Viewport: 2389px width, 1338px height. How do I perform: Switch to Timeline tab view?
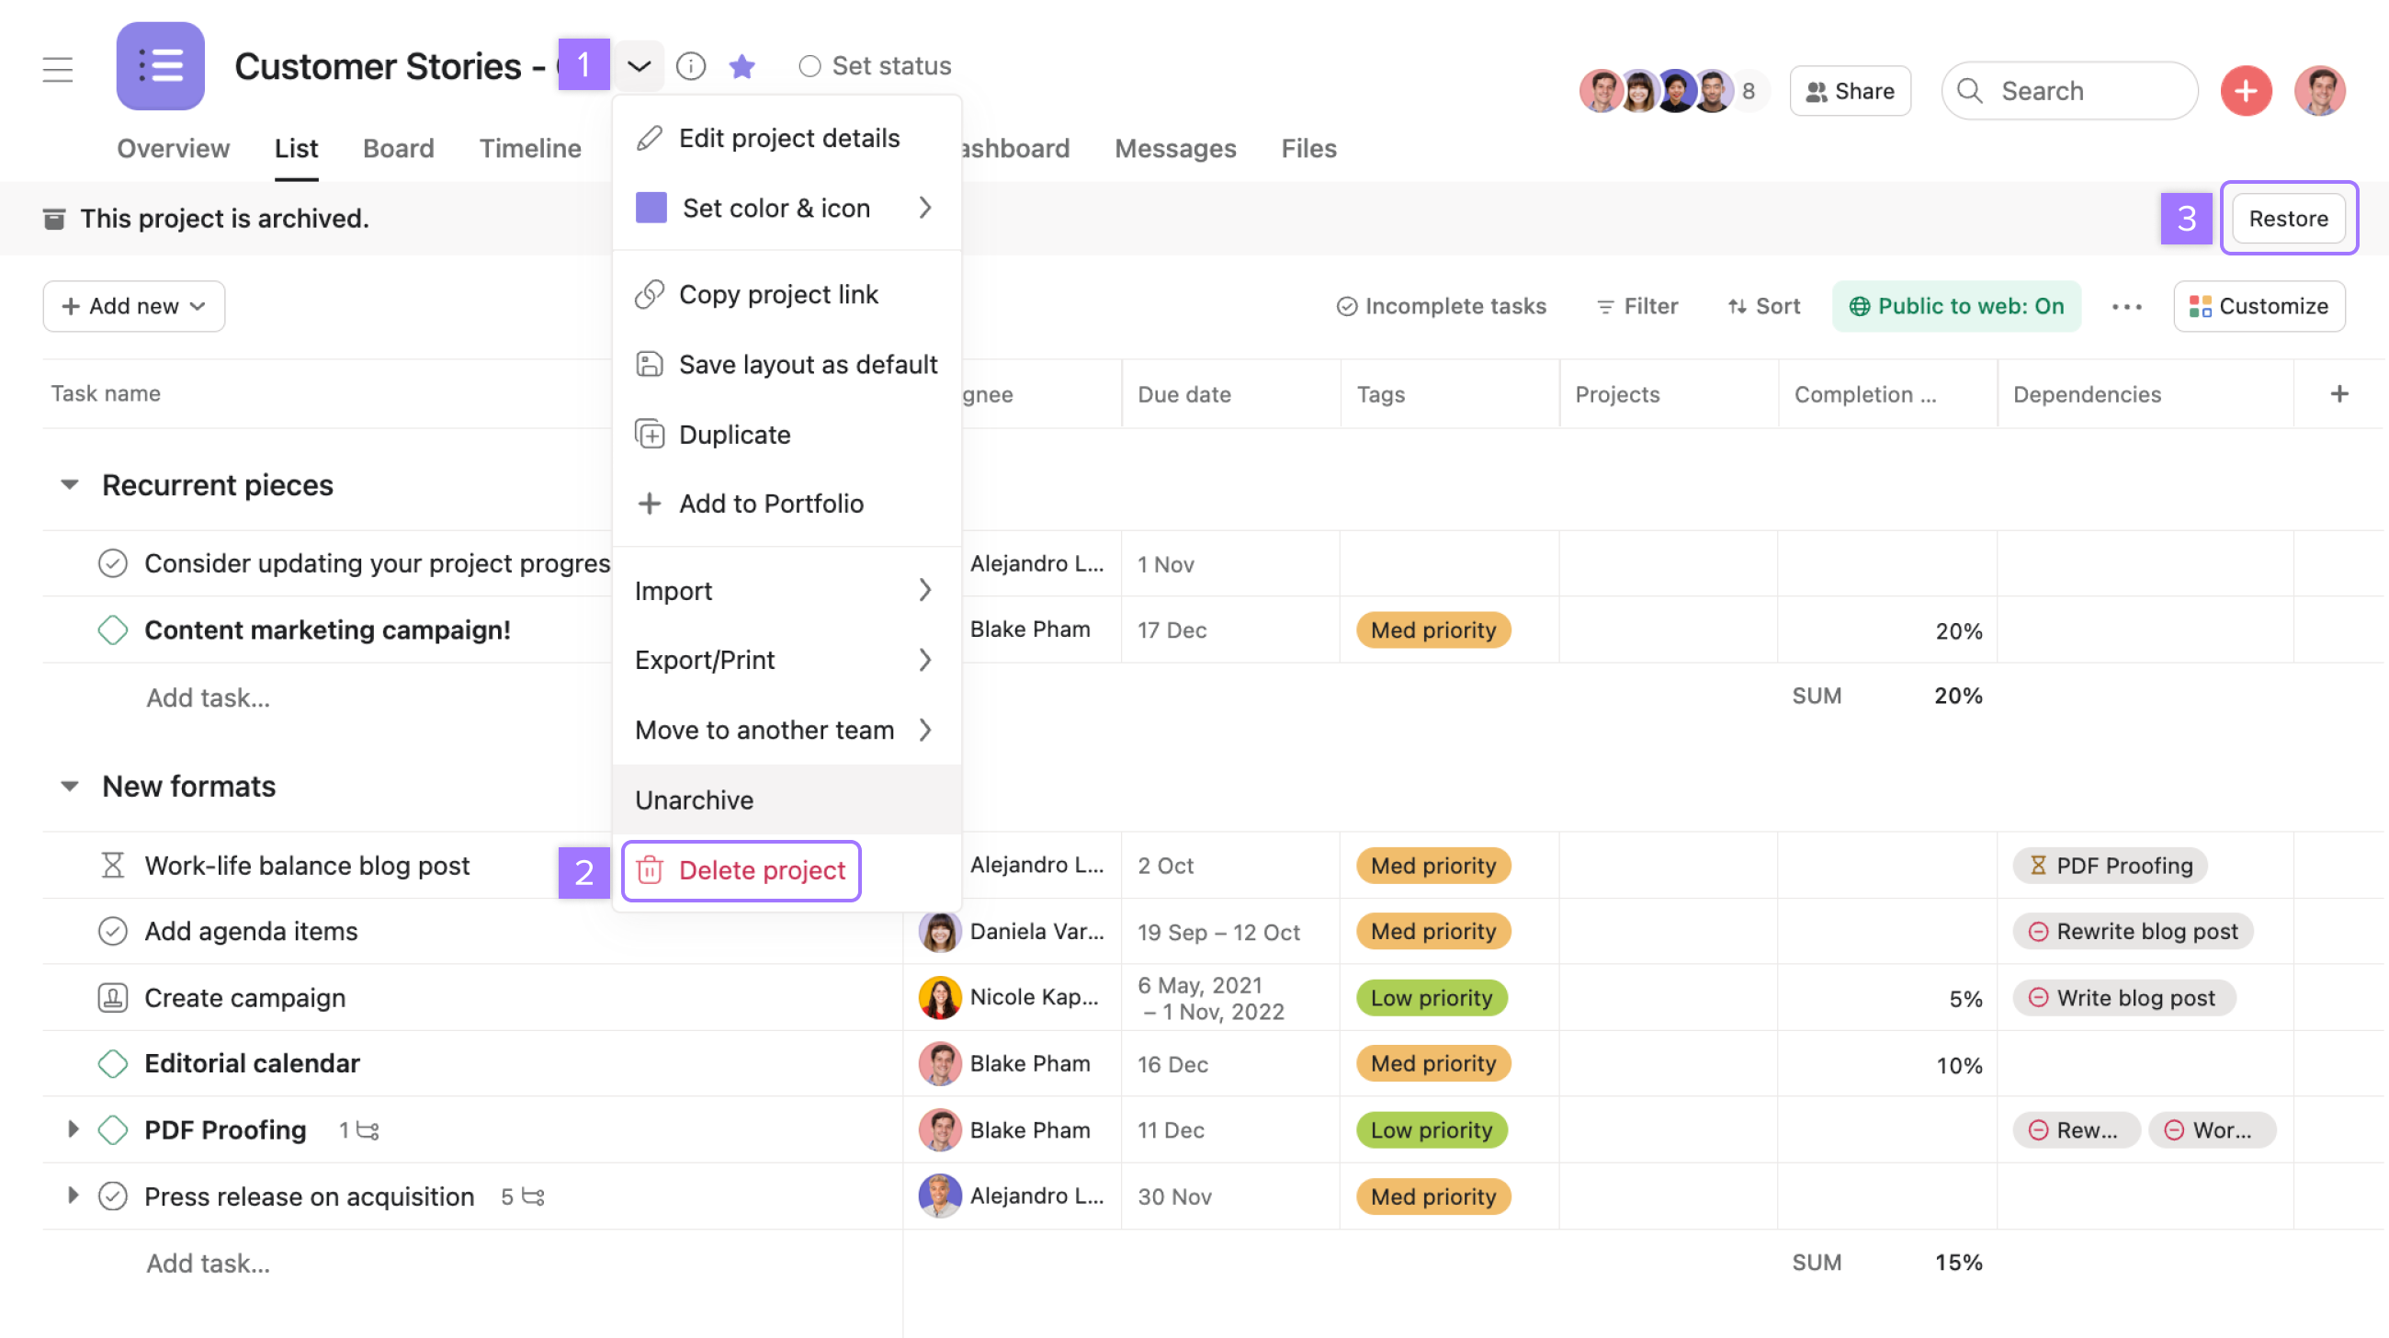[530, 148]
